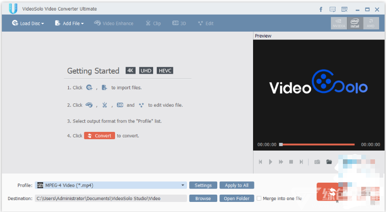This screenshot has height=212, width=386.
Task: Click the feedback chat icon in title bar
Action: click(x=332, y=9)
